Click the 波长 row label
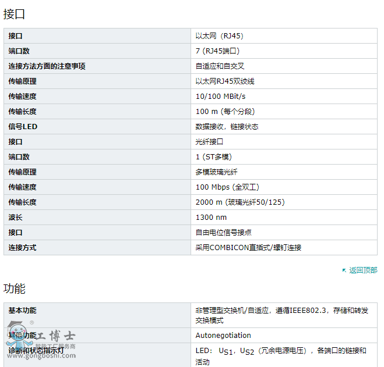 point(15,218)
